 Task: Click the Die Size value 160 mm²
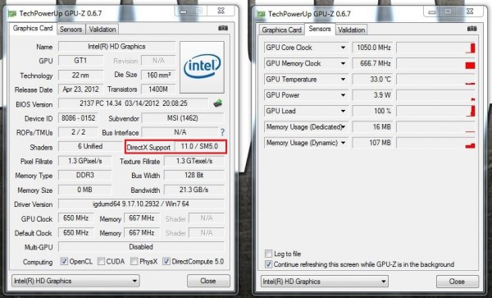pos(158,75)
